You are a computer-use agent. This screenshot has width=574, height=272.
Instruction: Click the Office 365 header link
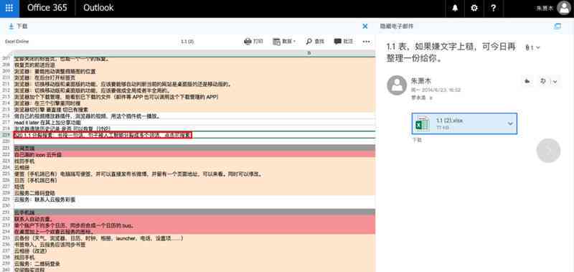pos(47,8)
